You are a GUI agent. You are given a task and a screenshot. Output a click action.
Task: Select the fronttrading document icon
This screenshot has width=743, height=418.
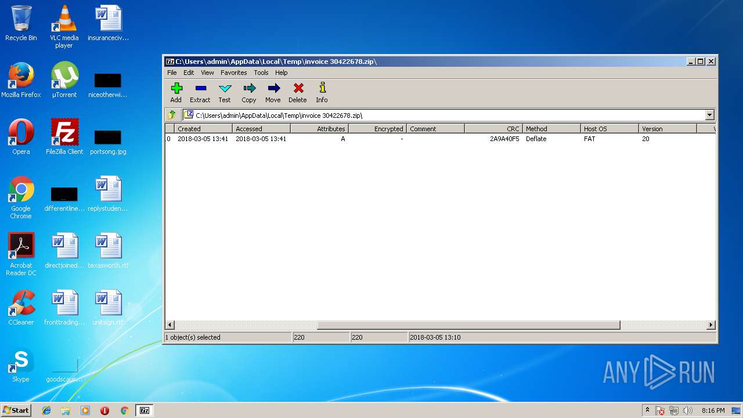[x=64, y=308]
